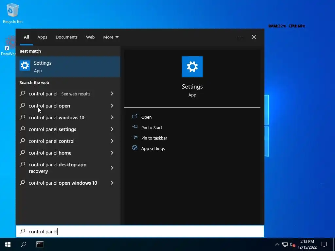Click the gear icon beside App settings
335x251 pixels.
click(135, 148)
